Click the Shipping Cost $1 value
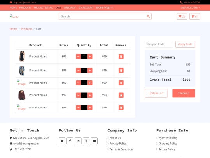 click(189, 71)
